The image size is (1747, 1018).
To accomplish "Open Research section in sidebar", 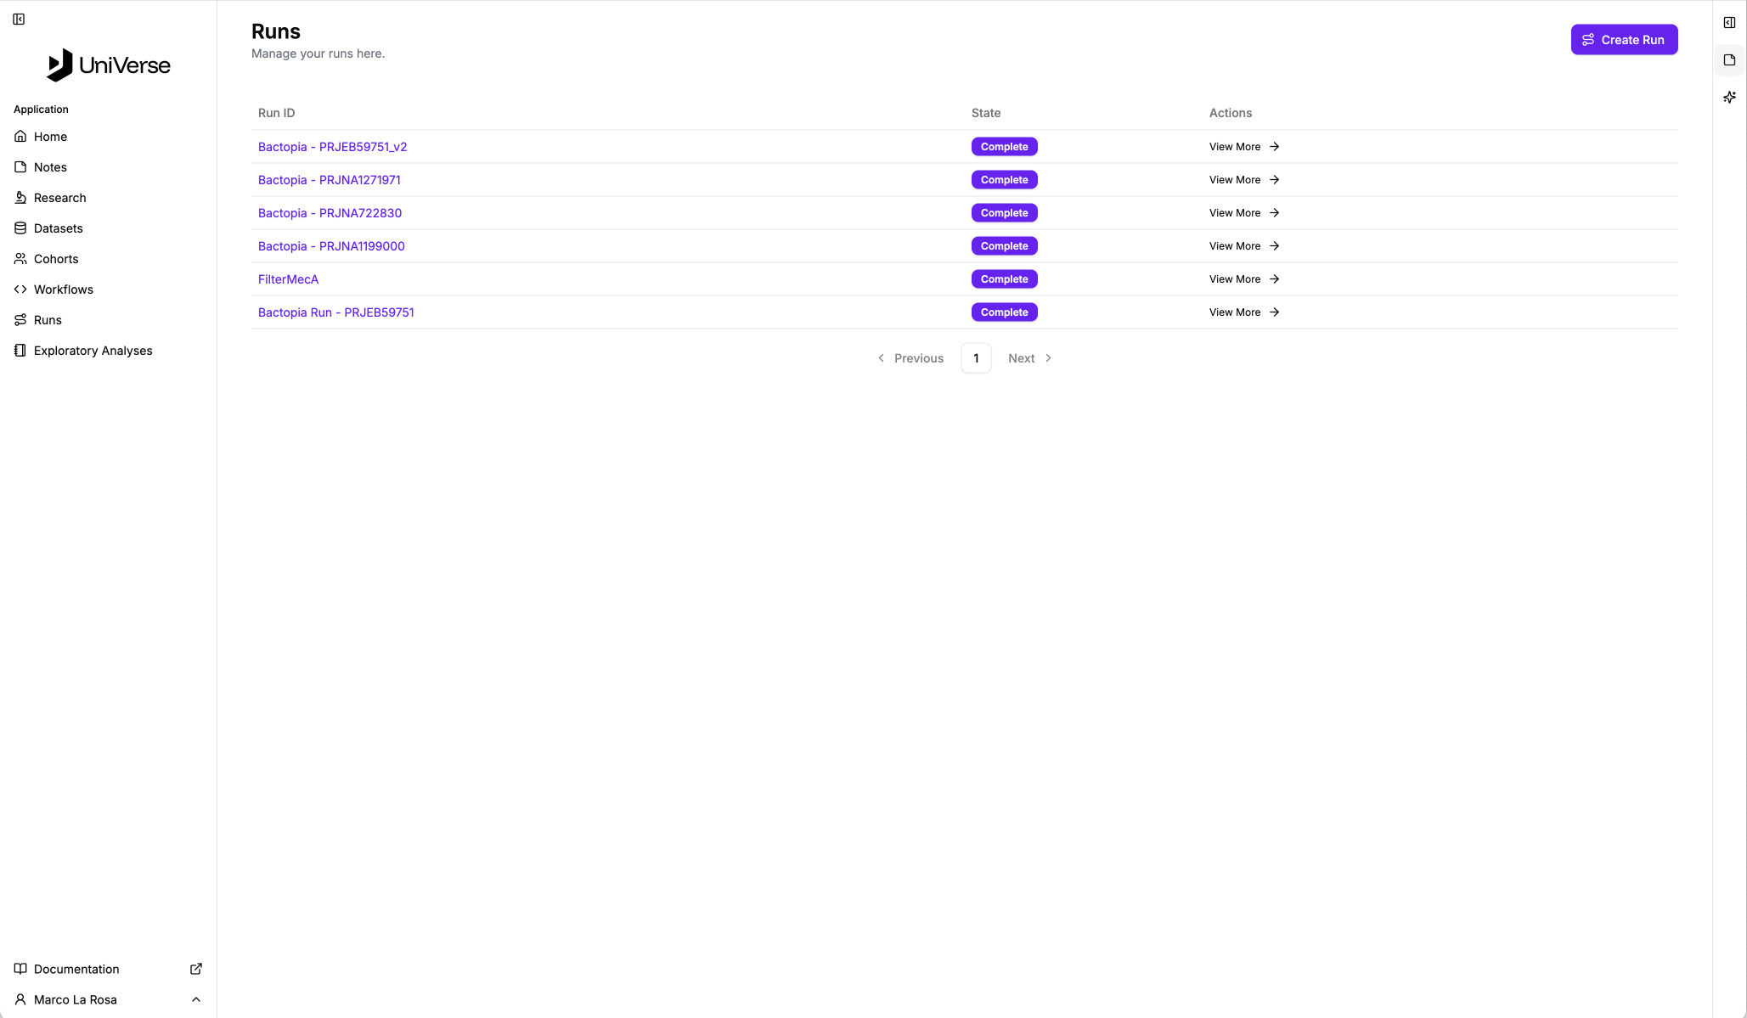I will coord(59,198).
